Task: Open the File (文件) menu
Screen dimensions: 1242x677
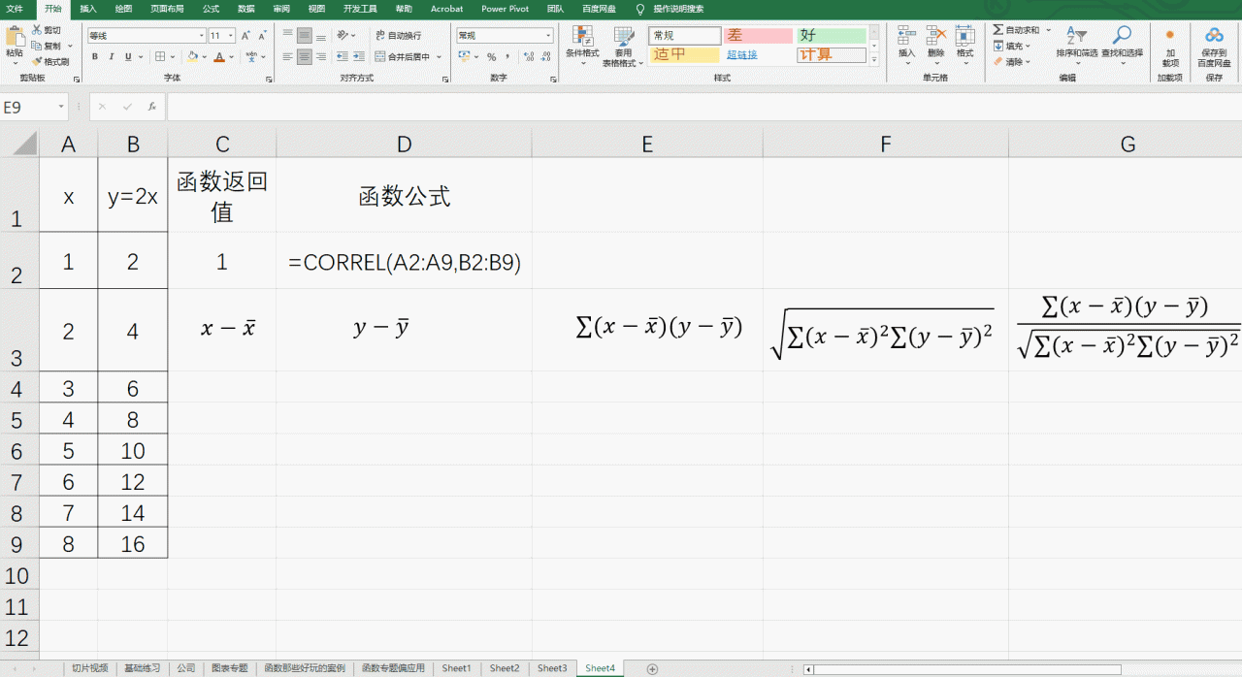Action: click(x=15, y=9)
